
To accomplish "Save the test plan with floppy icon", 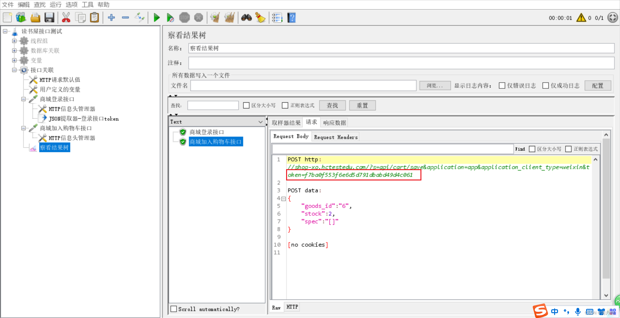I will 49,17.
